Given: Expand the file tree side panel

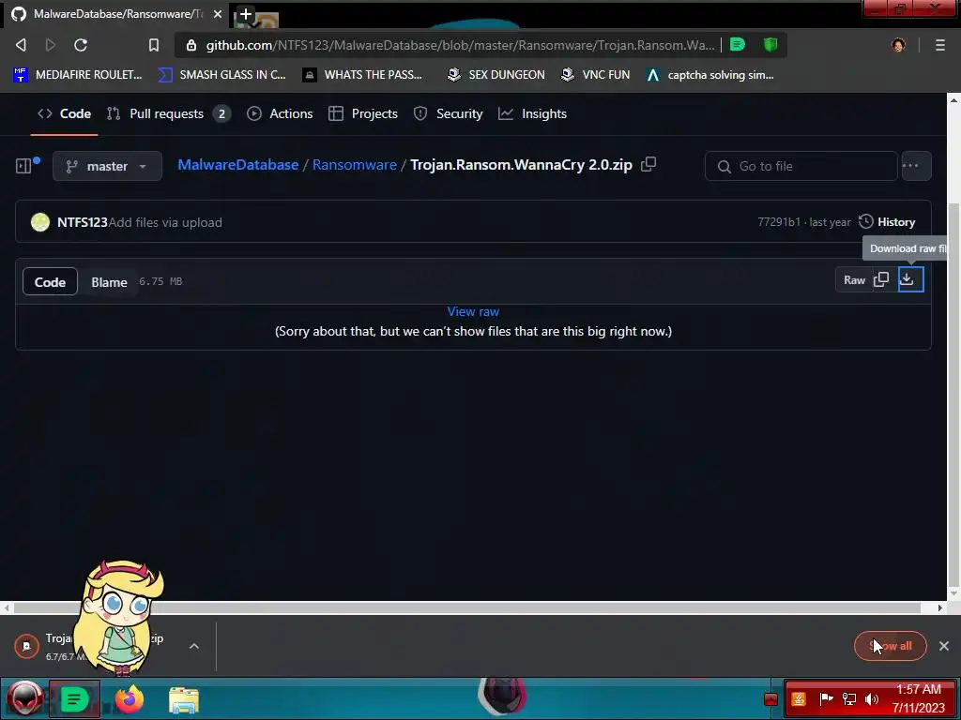Looking at the screenshot, I should 23,166.
